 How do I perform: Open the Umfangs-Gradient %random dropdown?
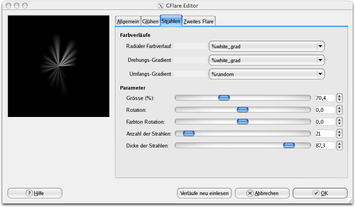(267, 74)
